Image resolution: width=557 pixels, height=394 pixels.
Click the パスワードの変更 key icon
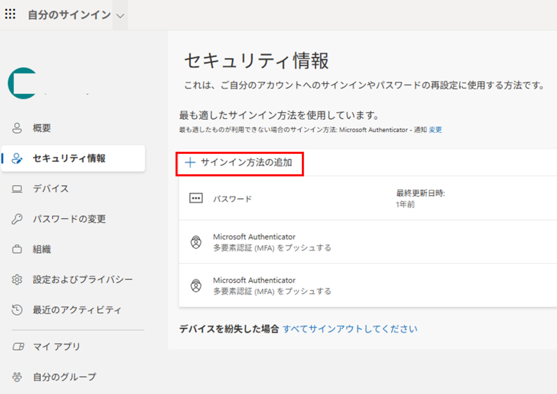(17, 219)
